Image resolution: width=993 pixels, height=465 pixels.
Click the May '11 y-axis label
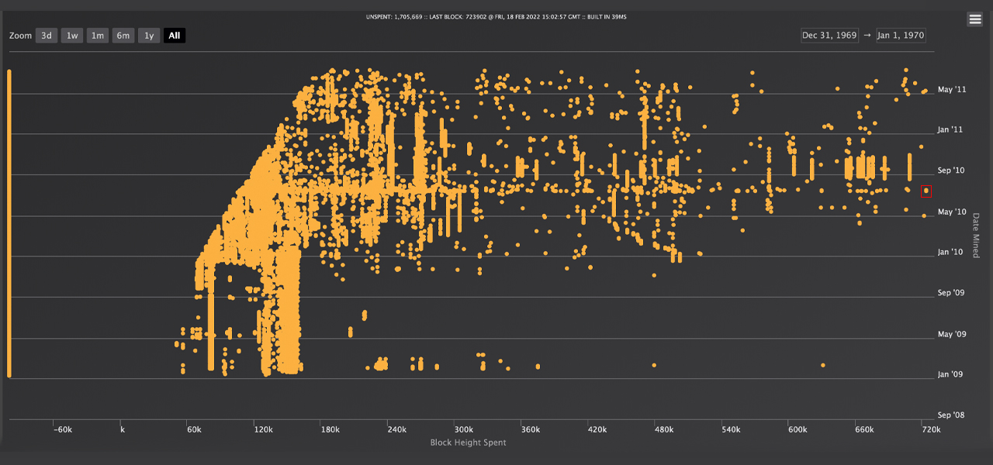coord(951,90)
